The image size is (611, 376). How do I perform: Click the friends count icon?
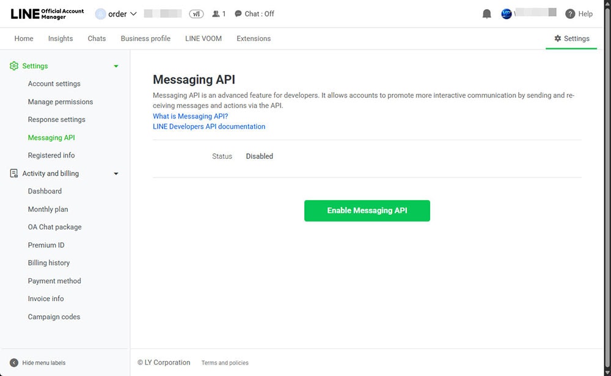tap(216, 14)
